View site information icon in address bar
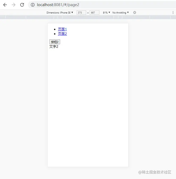The height and width of the screenshot is (179, 176). coord(33,5)
